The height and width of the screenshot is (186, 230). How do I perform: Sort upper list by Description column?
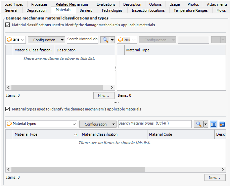point(85,50)
